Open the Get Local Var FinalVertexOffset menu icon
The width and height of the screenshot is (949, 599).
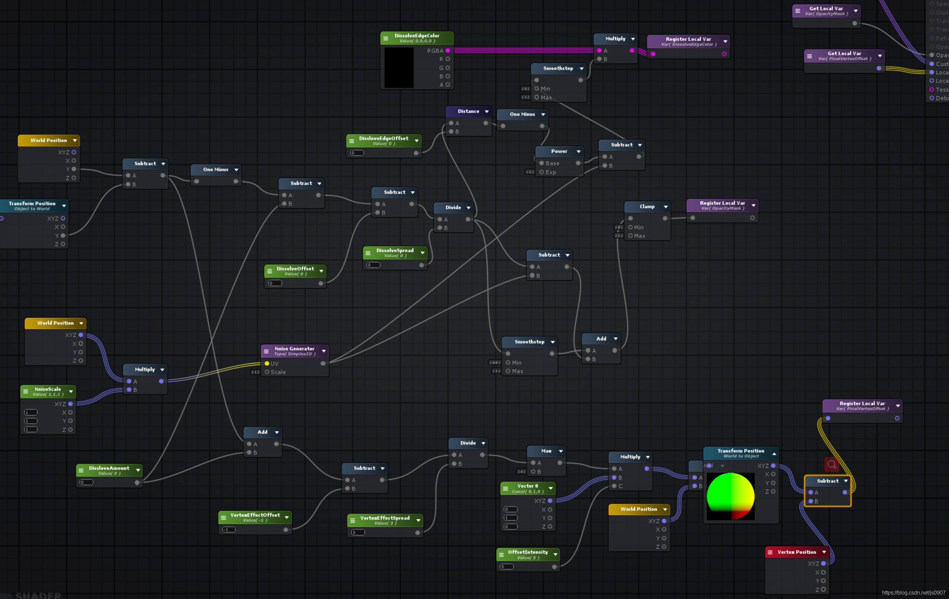point(809,56)
